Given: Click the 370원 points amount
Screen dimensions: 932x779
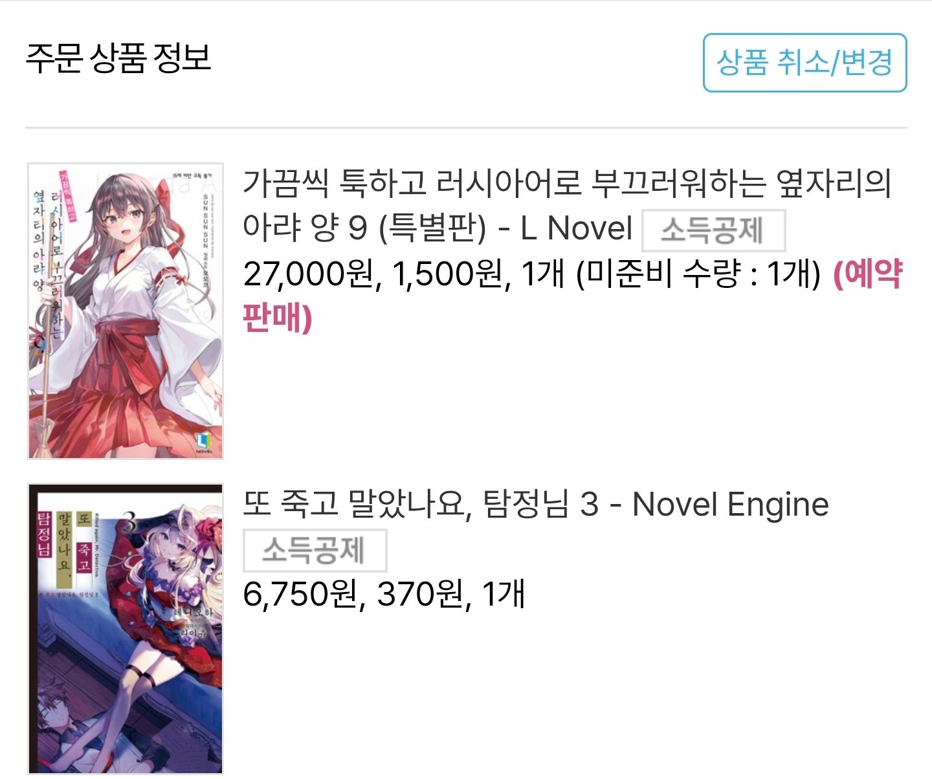Looking at the screenshot, I should pyautogui.click(x=419, y=594).
